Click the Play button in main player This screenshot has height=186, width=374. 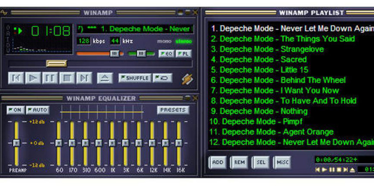(x=33, y=78)
